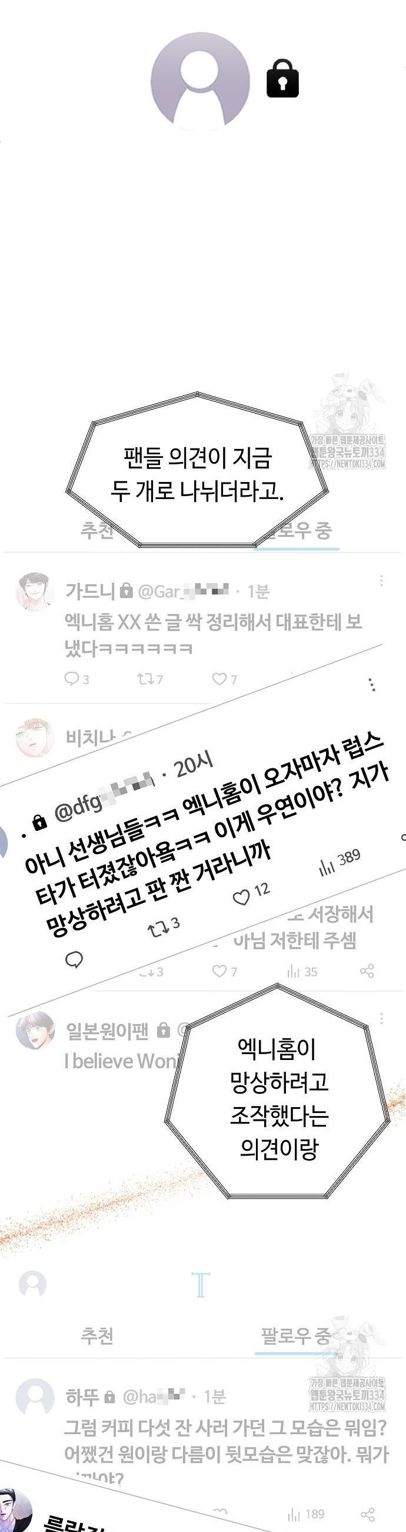This screenshot has height=1532, width=406.
Task: Open three-dot menu on 가드니's post
Action: [x=381, y=580]
